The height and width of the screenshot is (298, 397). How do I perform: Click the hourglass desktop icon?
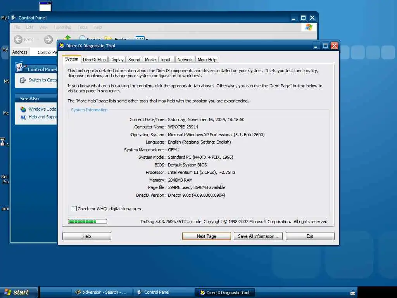coord(3,142)
